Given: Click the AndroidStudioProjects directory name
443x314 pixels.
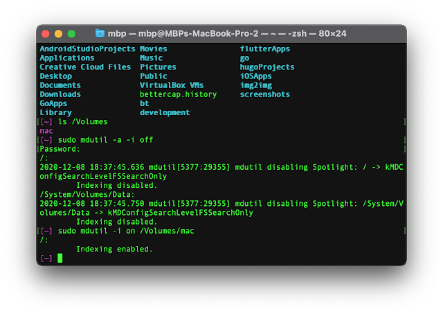Looking at the screenshot, I should click(x=87, y=49).
